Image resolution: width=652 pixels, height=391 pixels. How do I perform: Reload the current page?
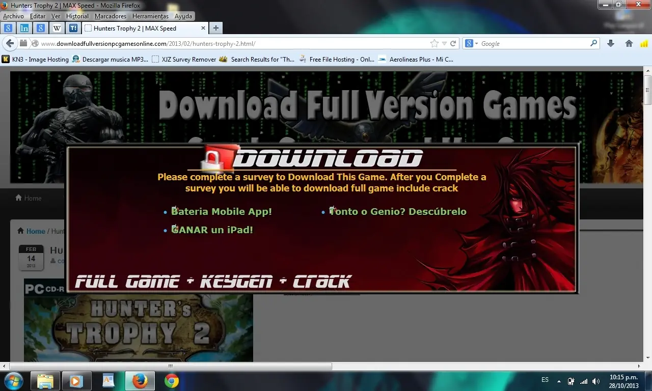click(453, 43)
